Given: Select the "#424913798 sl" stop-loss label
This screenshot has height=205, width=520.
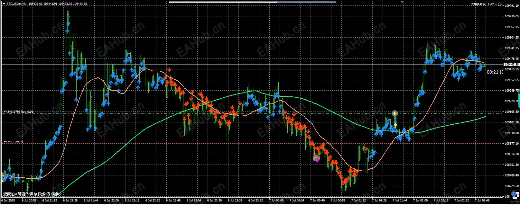Looking at the screenshot, I should (x=13, y=142).
